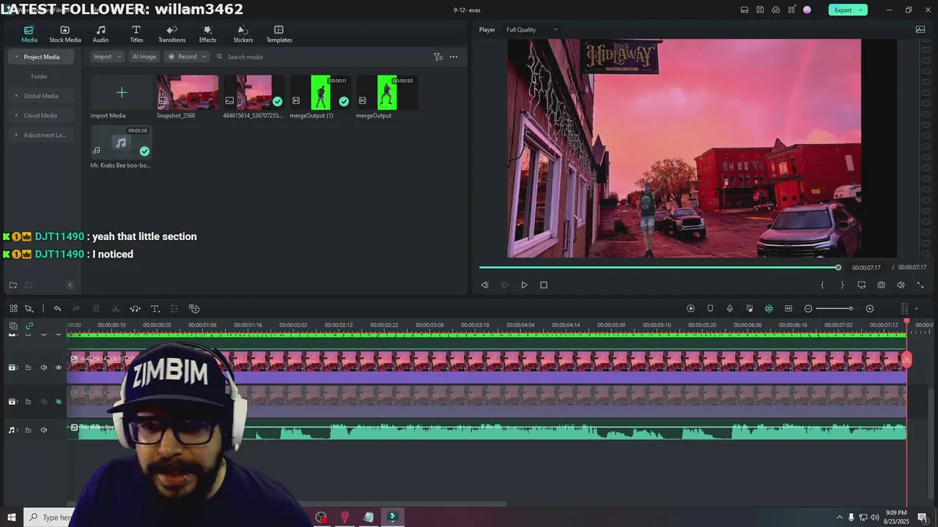This screenshot has width=938, height=527.
Task: Switch to the Effects tab
Action: [x=207, y=34]
